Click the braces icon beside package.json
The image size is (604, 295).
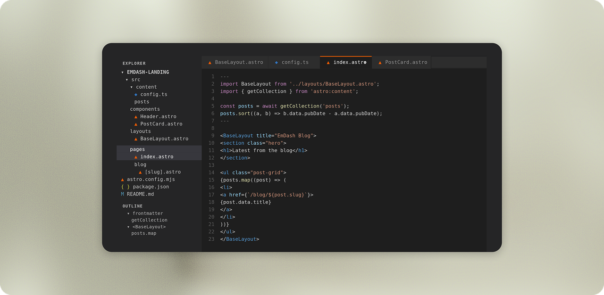(x=125, y=187)
